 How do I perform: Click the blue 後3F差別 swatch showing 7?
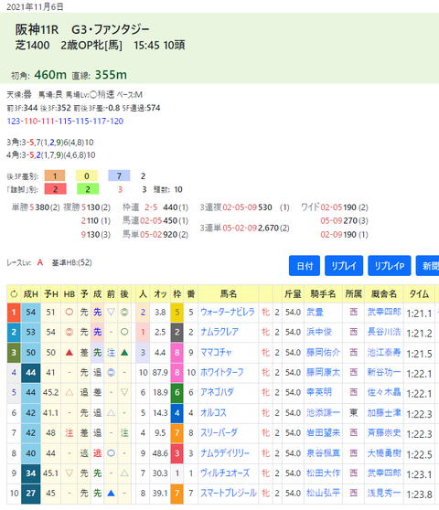coord(119,176)
